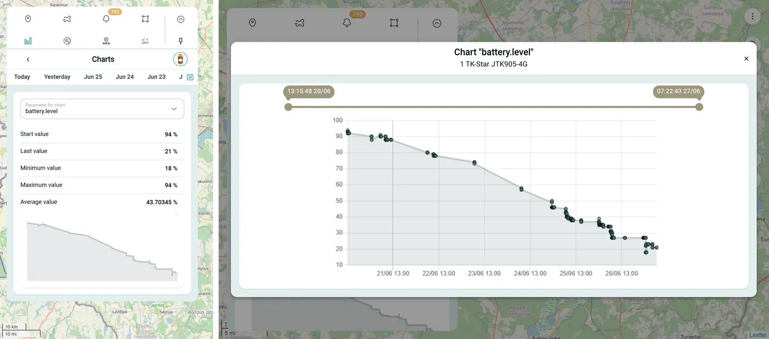The height and width of the screenshot is (339, 769).
Task: Click the mini battery chart thumbnail
Action: (x=102, y=251)
